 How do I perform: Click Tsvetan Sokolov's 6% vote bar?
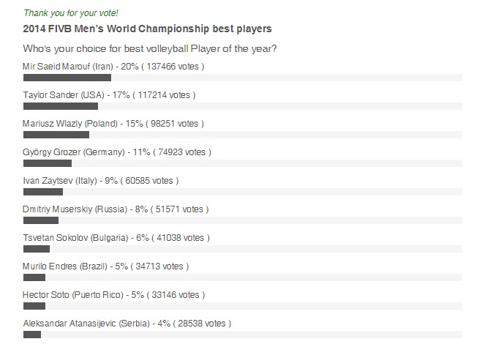37,249
